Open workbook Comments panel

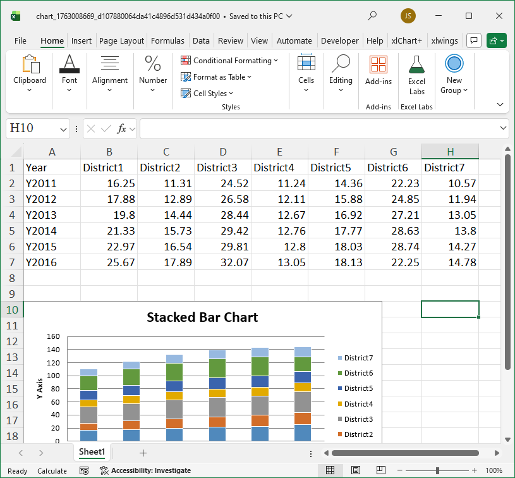[473, 40]
